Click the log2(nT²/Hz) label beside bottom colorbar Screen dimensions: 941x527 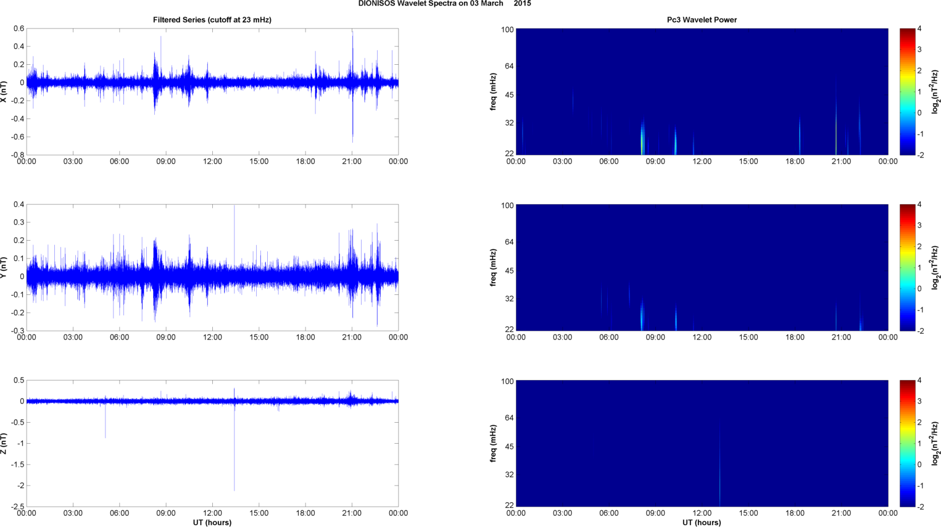(935, 443)
